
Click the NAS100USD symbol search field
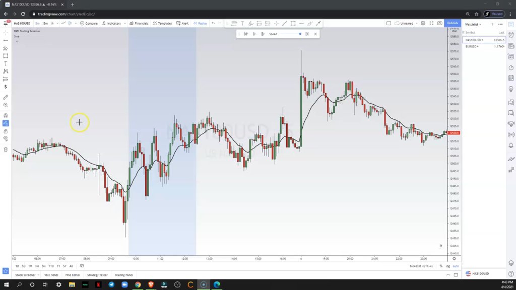[x=22, y=23]
